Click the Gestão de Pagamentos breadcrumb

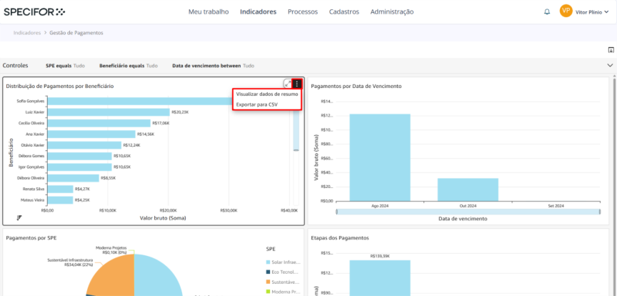click(76, 33)
